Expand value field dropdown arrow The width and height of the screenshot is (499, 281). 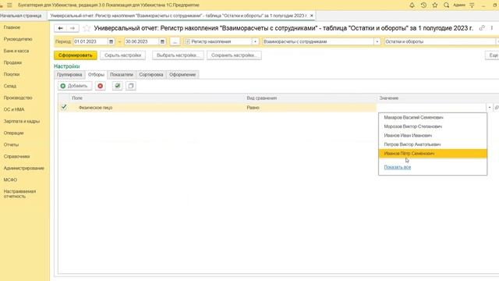click(490, 108)
